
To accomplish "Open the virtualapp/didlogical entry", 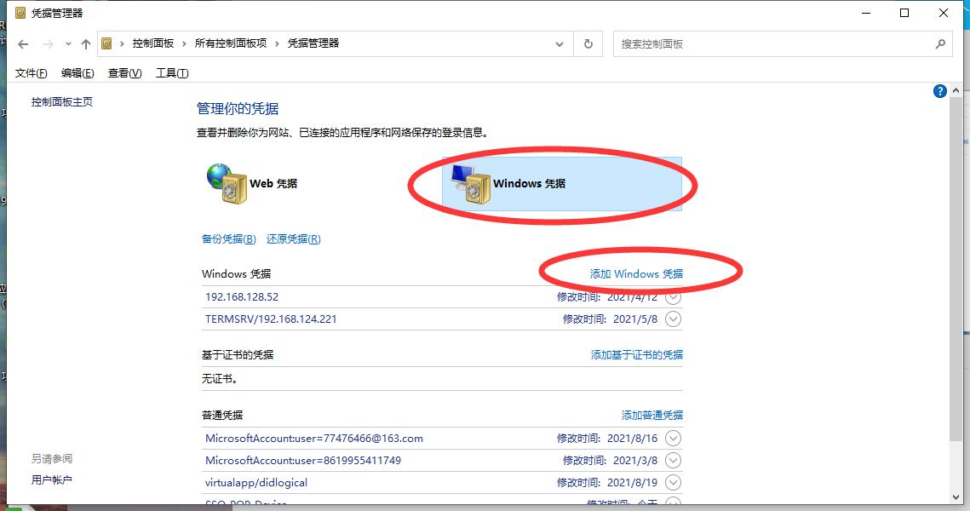I will (x=256, y=483).
